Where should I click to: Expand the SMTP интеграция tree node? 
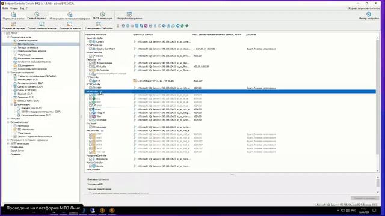coord(8,143)
